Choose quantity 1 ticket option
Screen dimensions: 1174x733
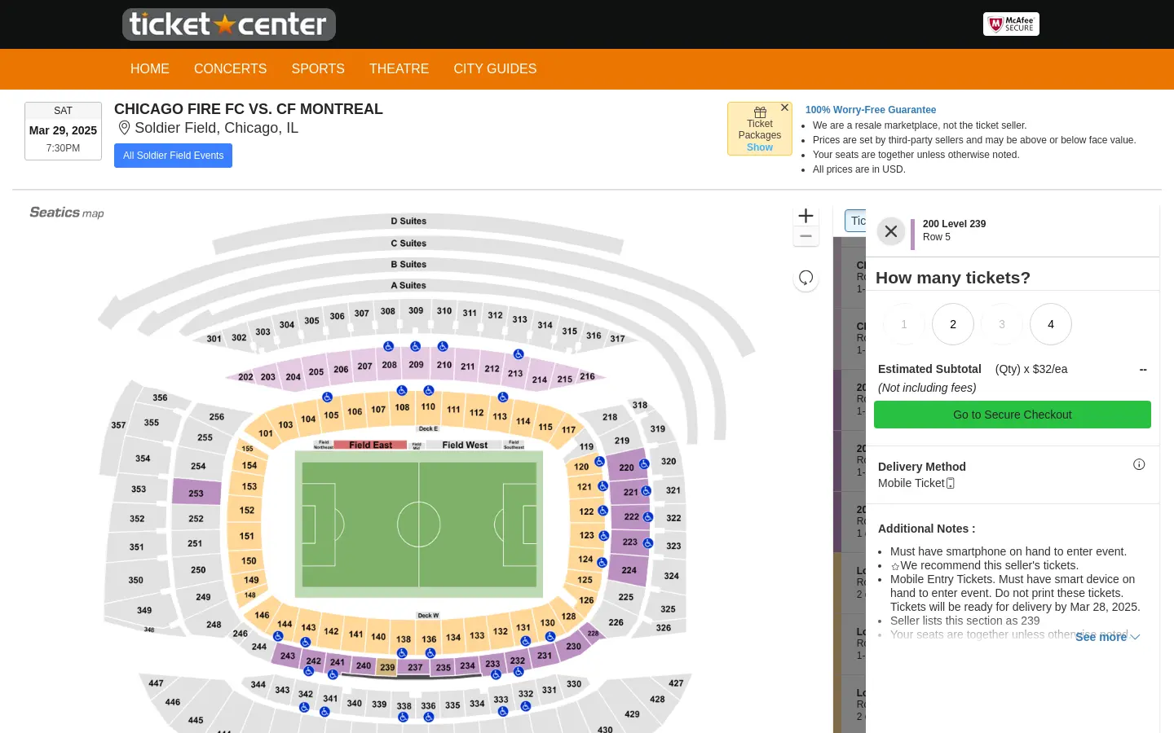tap(904, 324)
